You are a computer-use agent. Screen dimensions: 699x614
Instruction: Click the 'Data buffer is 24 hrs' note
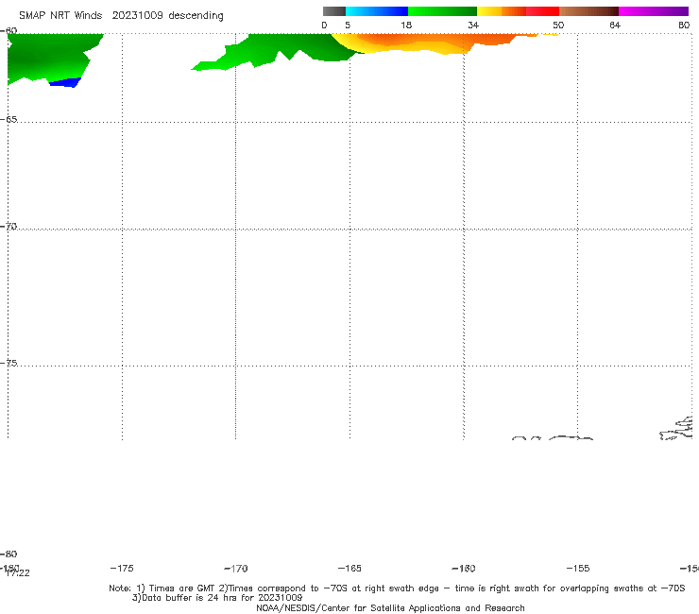click(x=217, y=598)
